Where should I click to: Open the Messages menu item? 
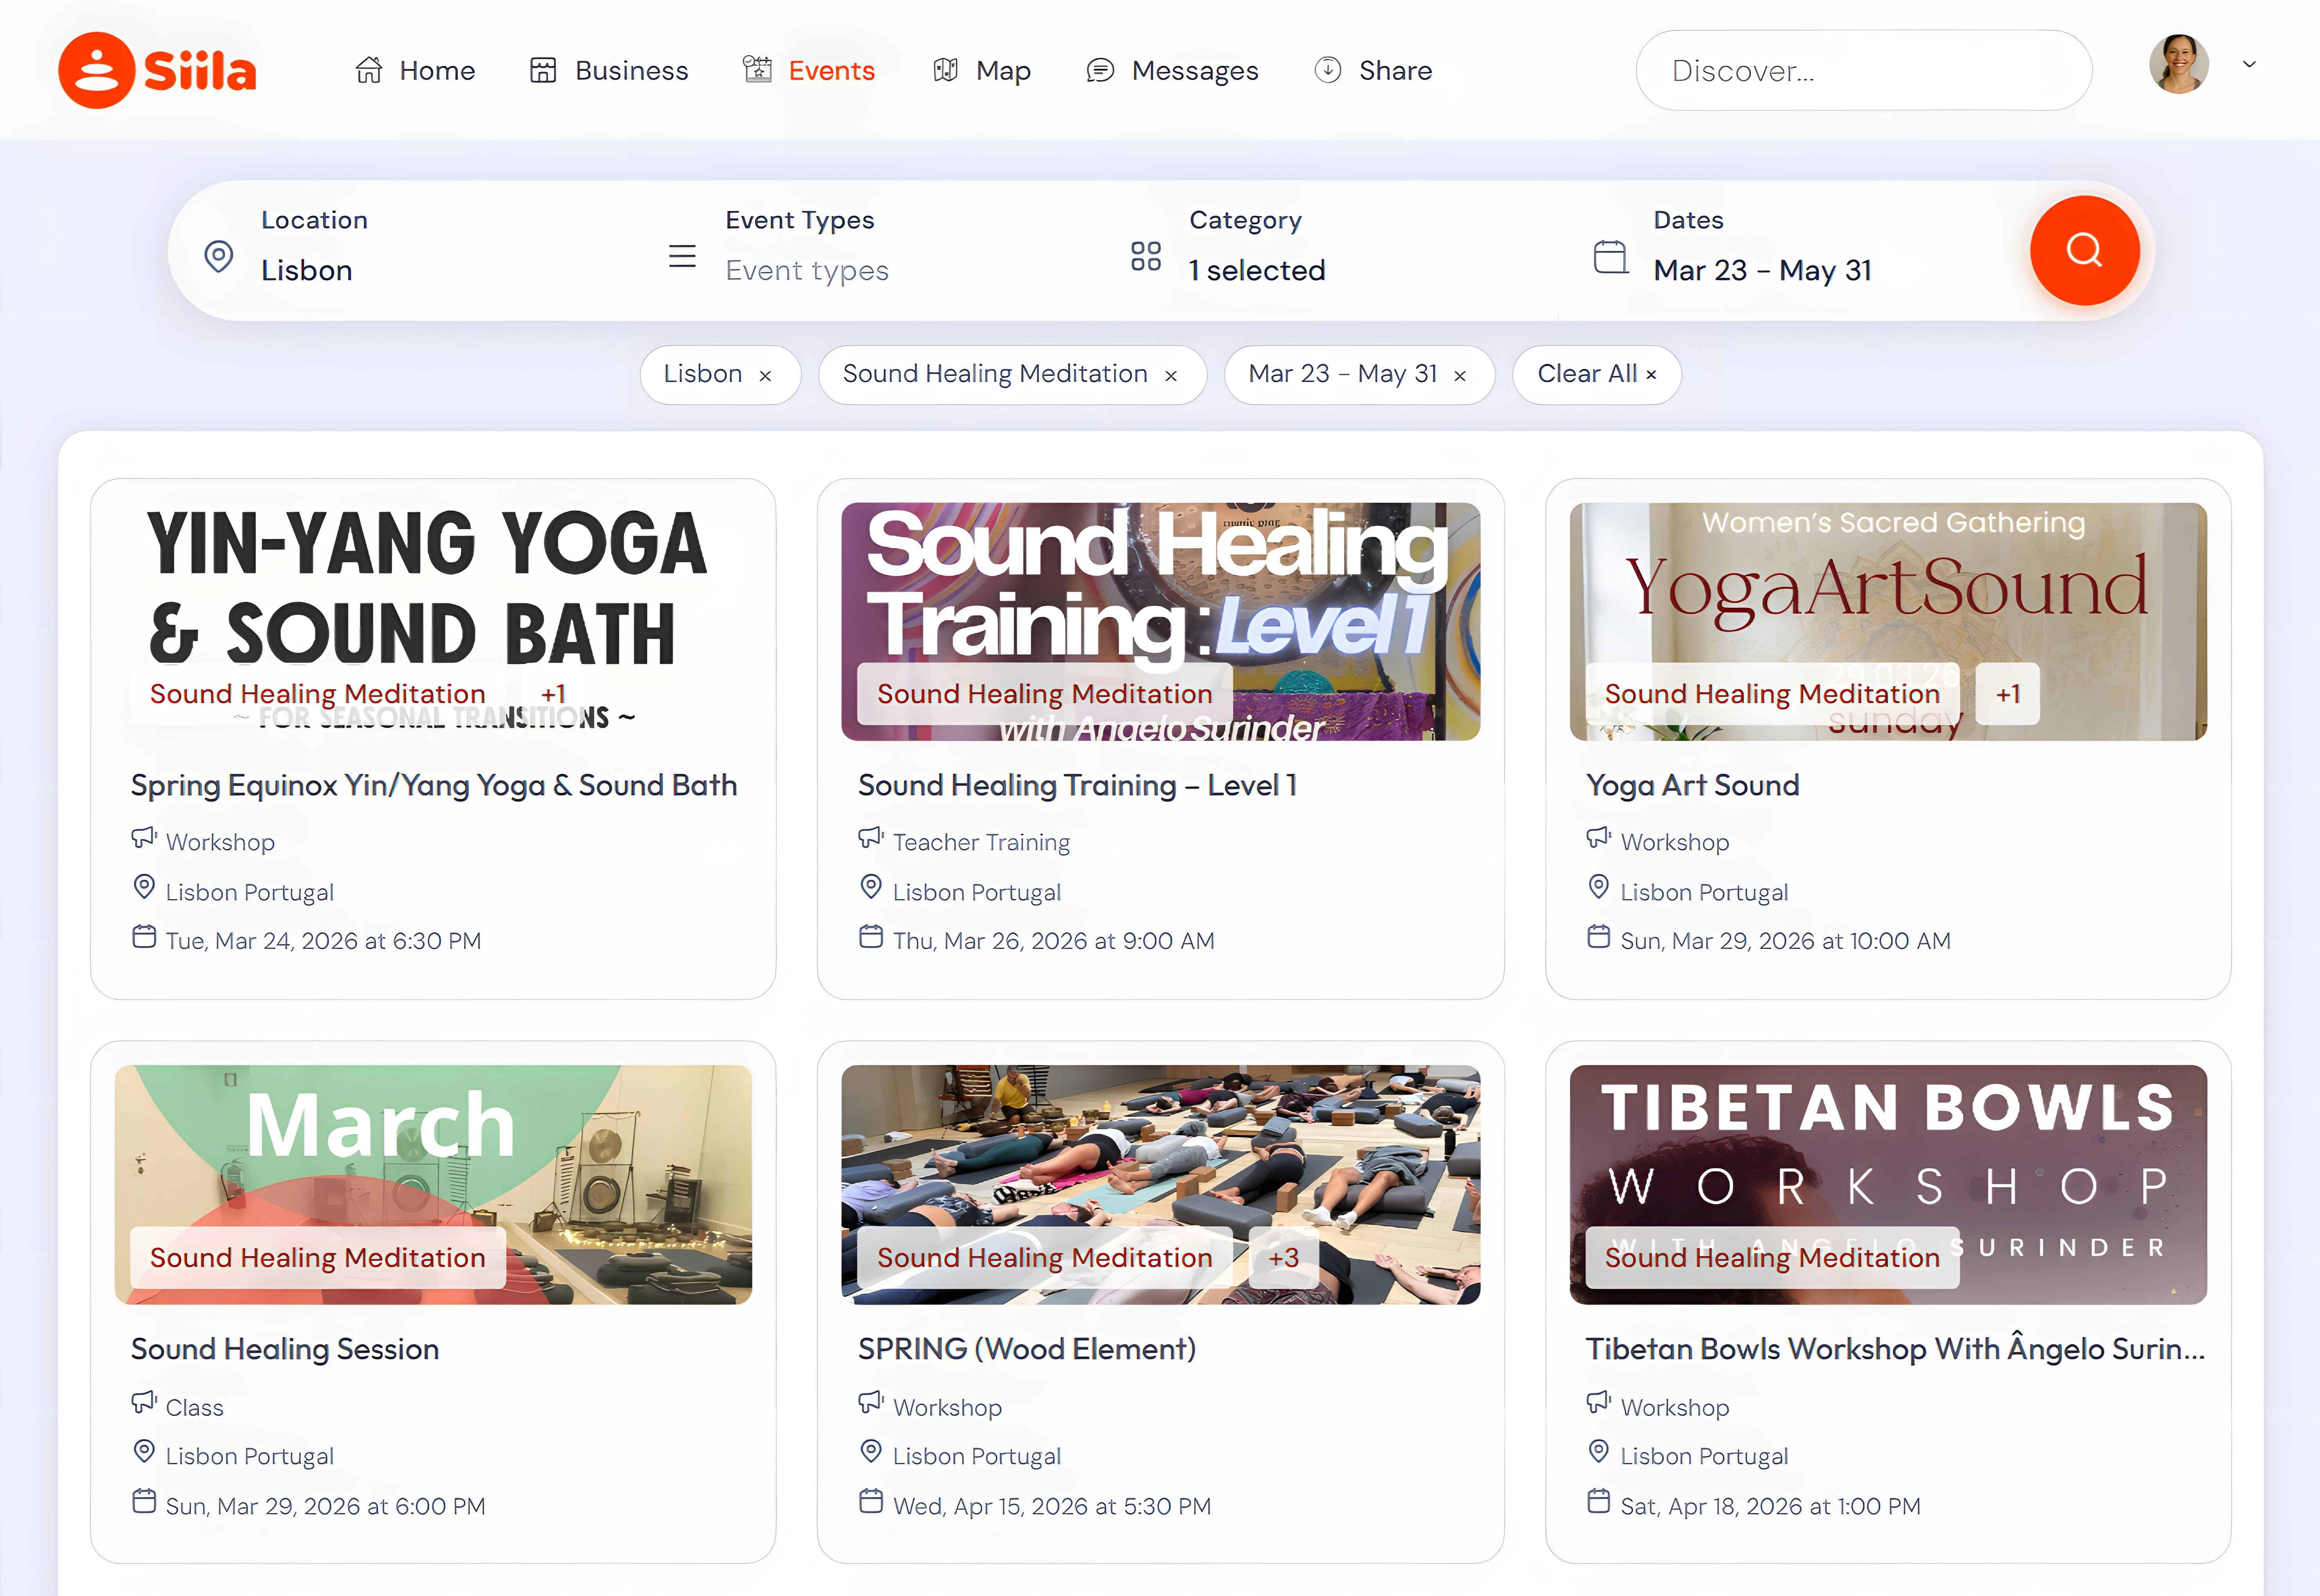pyautogui.click(x=1172, y=70)
